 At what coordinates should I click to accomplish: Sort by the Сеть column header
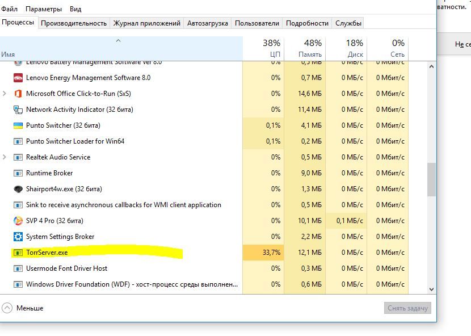click(x=388, y=49)
